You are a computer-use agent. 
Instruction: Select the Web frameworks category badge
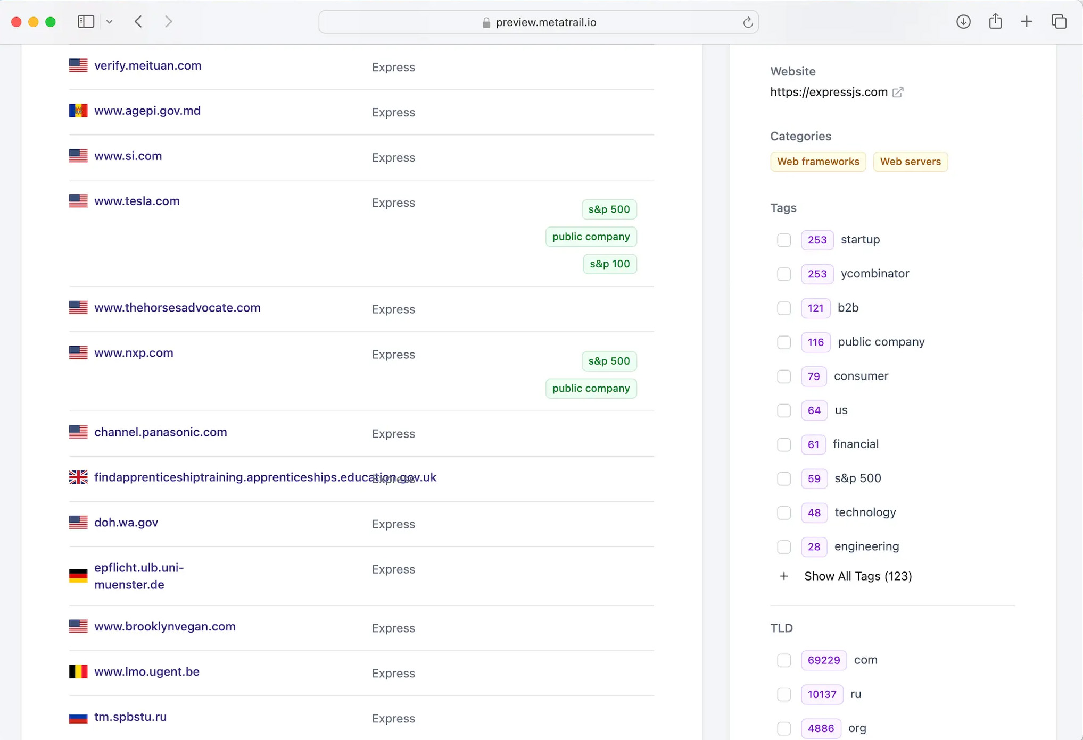pos(818,162)
